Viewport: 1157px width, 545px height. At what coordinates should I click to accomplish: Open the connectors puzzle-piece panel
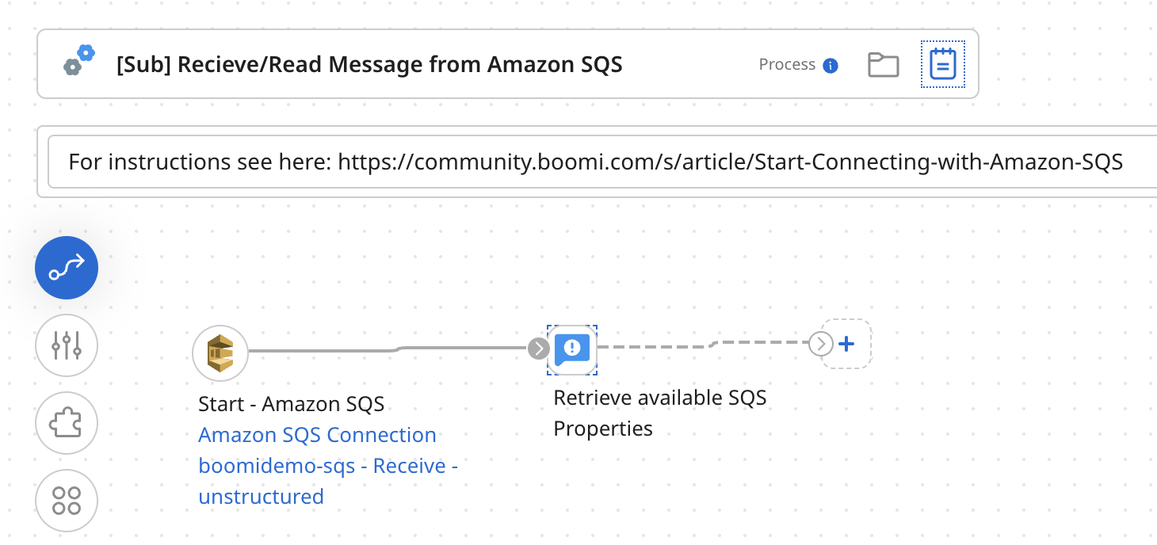[66, 423]
